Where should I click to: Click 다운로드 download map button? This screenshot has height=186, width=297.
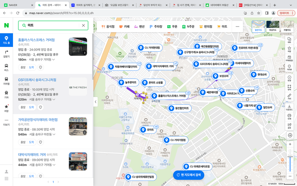coord(289,108)
